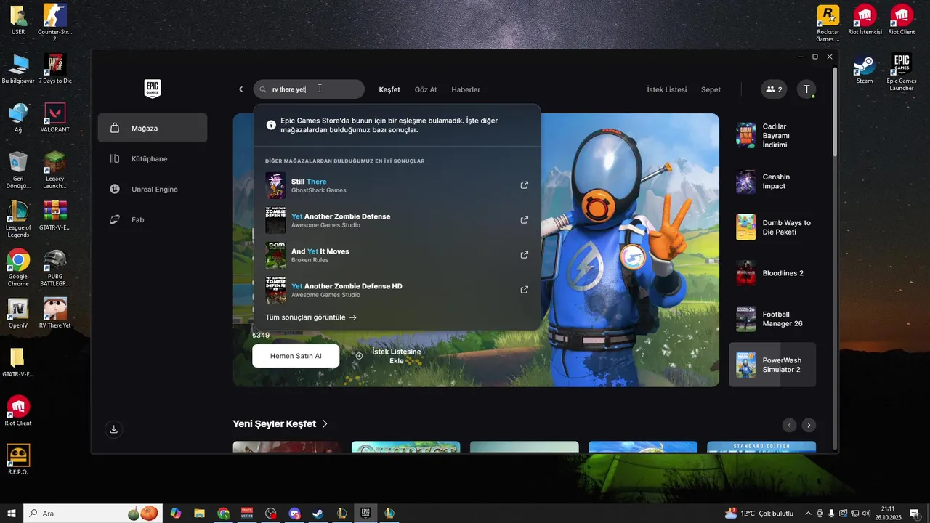
Task: Open Sepet cart link
Action: 711,89
